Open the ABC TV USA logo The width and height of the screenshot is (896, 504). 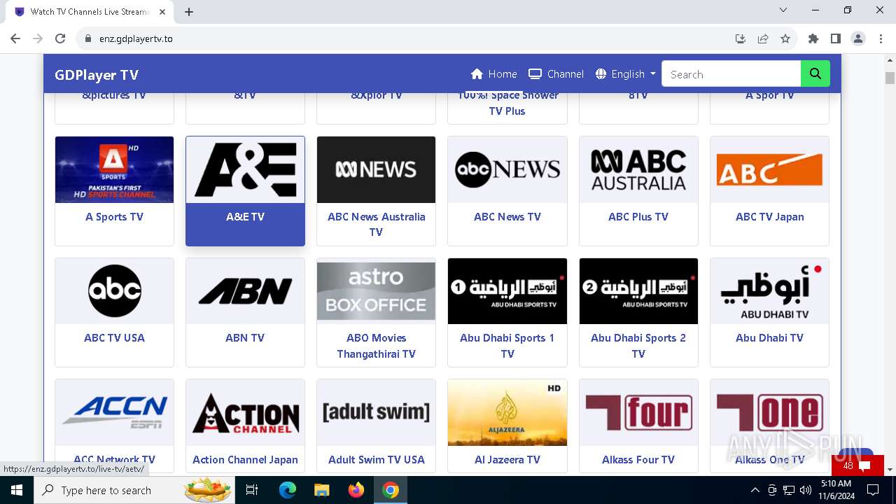point(114,290)
